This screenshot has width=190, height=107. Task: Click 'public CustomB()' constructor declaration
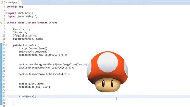24,45
